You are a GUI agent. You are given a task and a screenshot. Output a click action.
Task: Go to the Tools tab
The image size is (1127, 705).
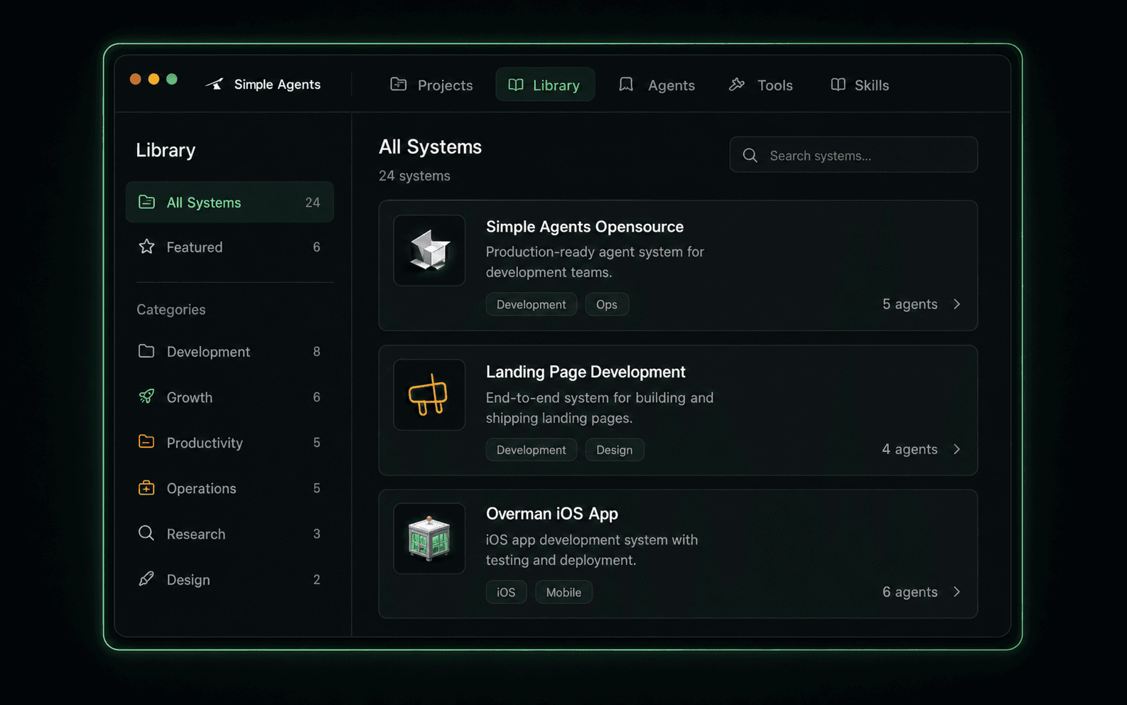coord(761,85)
